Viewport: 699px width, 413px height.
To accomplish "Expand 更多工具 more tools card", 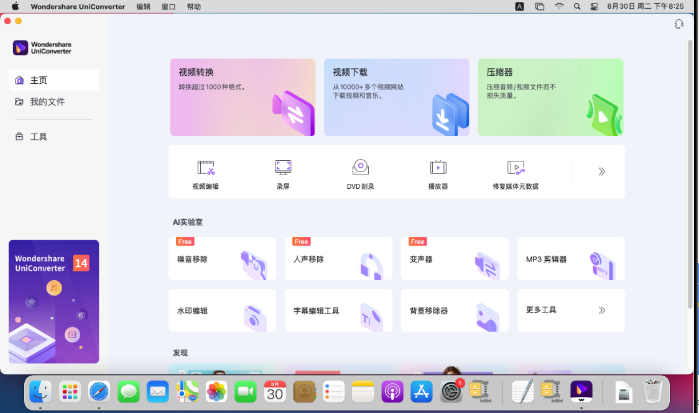I will tap(571, 310).
